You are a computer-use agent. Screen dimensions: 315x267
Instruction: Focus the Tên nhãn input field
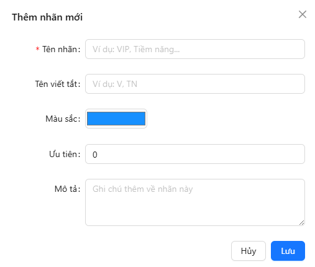pyautogui.click(x=195, y=49)
